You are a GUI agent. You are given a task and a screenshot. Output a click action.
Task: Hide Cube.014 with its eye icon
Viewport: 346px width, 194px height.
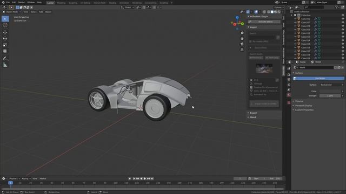pos(343,40)
